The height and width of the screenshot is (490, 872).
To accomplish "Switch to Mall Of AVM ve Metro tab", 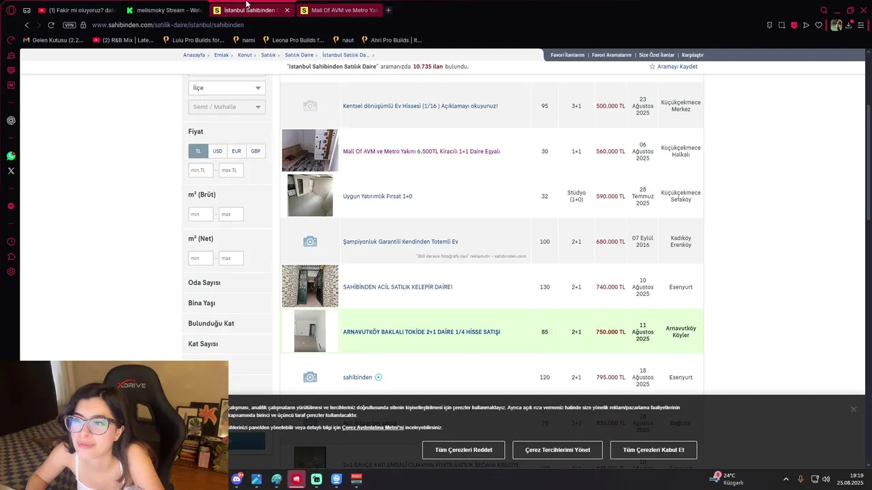I will 338,10.
